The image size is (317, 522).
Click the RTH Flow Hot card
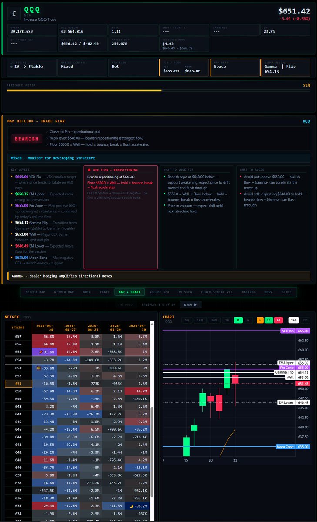tap(133, 67)
